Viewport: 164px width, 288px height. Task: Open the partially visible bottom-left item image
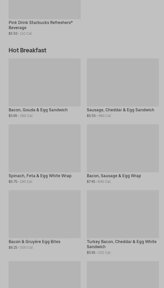[45, 274]
